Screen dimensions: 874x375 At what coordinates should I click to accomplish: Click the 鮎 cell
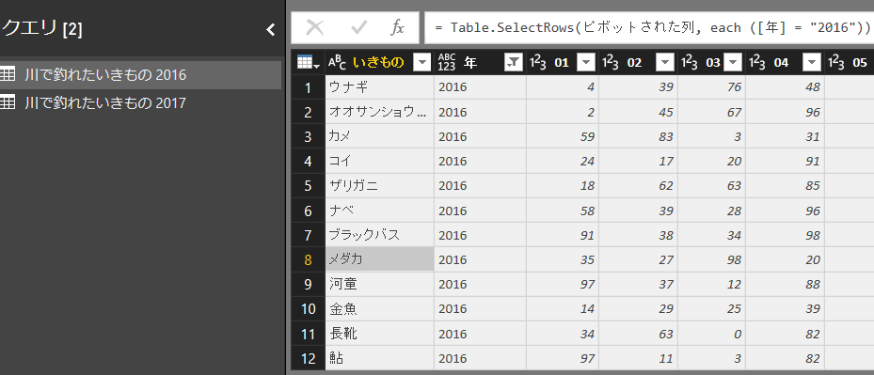click(379, 358)
